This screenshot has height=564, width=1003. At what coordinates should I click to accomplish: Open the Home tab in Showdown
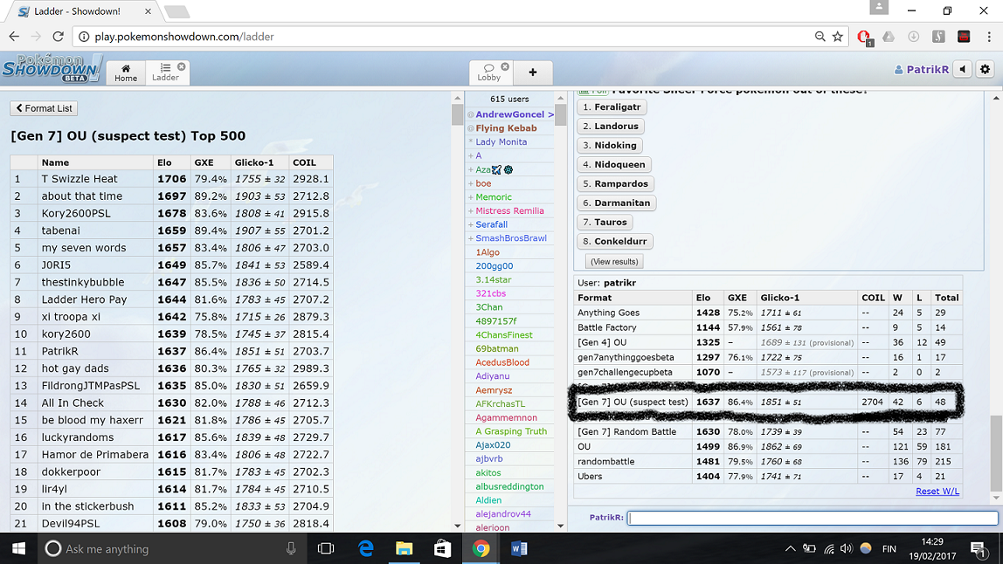point(126,72)
